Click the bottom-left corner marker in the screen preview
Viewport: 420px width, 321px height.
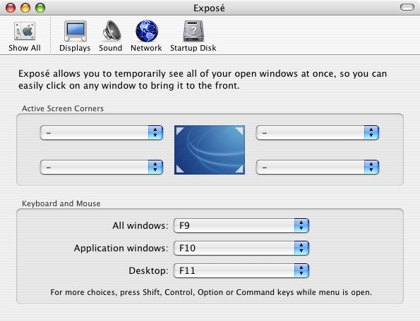[180, 169]
